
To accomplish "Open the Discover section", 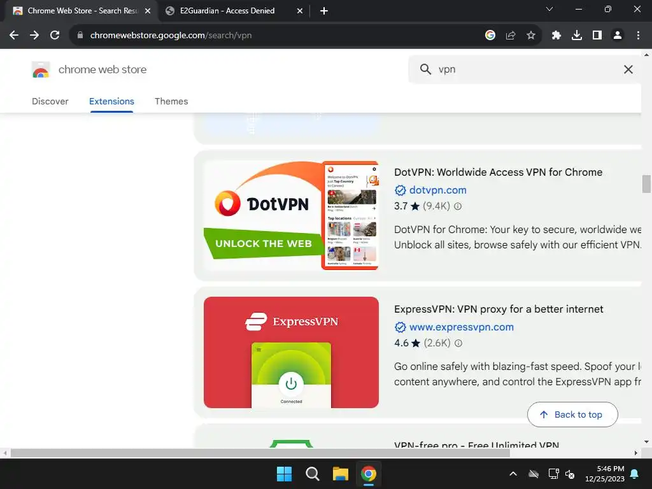I will [50, 101].
